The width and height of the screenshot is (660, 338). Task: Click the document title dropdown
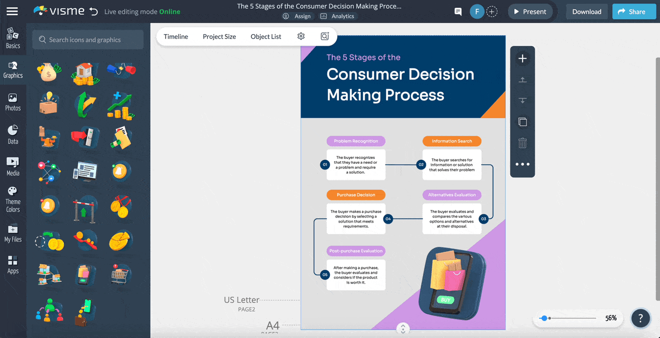click(x=319, y=7)
